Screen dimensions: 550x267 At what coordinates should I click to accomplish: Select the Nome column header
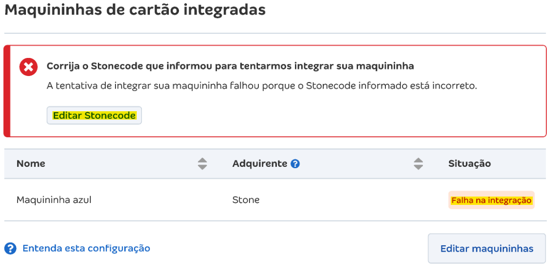[31, 163]
